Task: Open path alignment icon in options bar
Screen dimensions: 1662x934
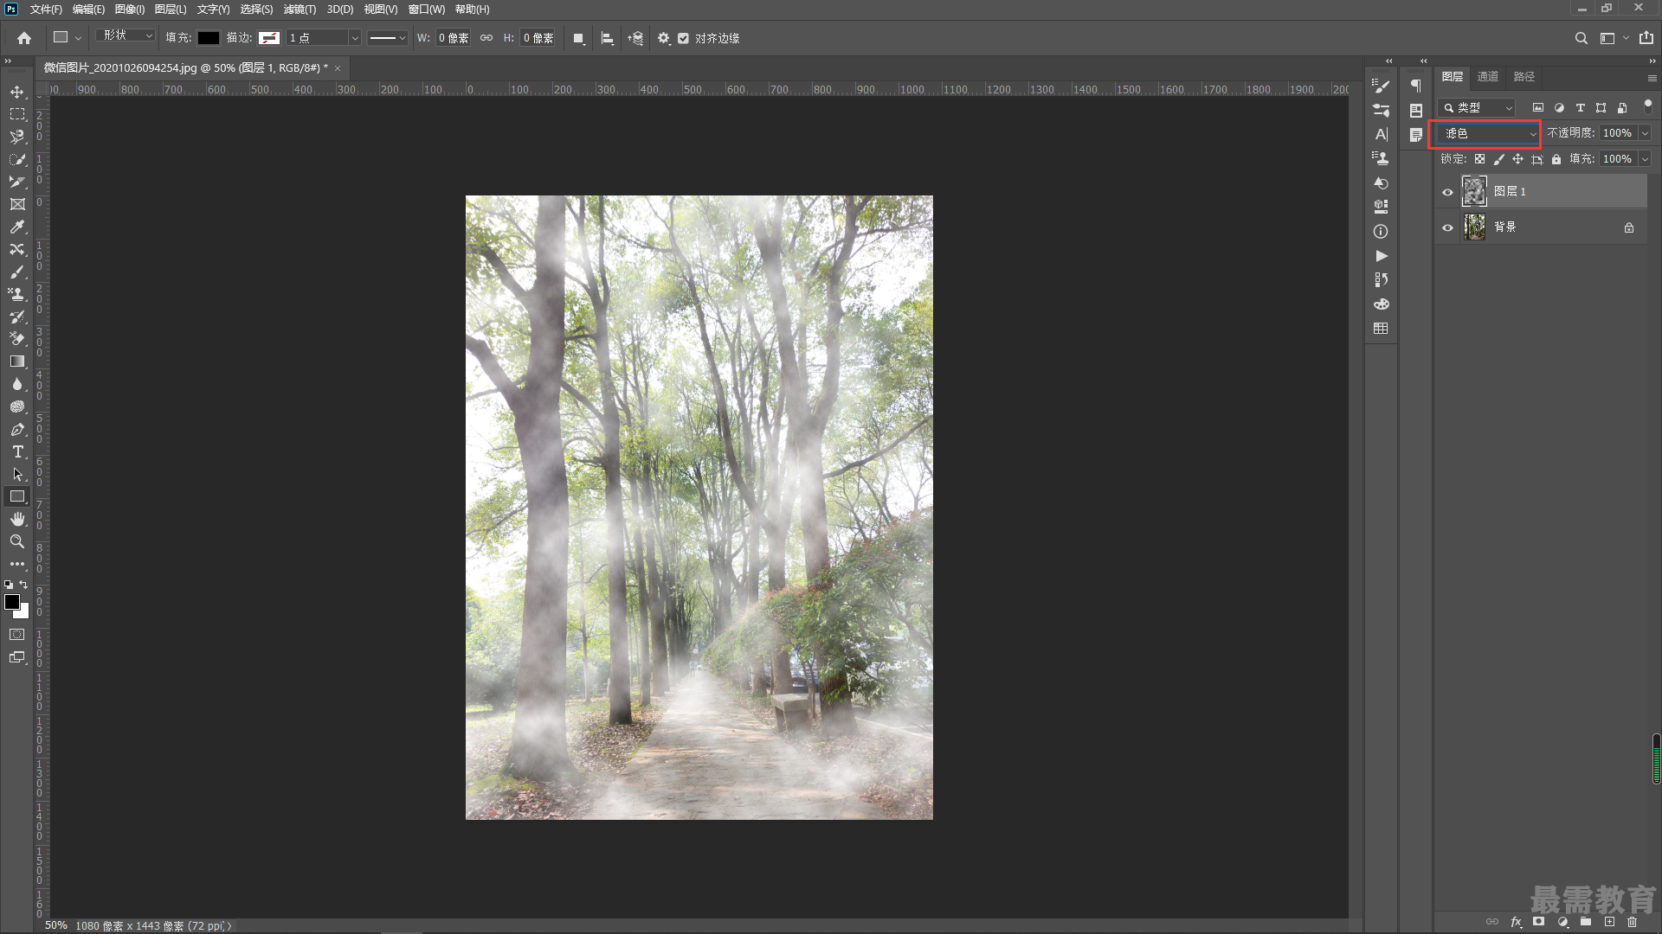Action: (608, 38)
